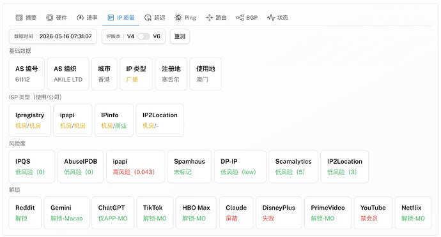Click the 使用地 澳门 card
The width and height of the screenshot is (441, 237).
tap(206, 74)
